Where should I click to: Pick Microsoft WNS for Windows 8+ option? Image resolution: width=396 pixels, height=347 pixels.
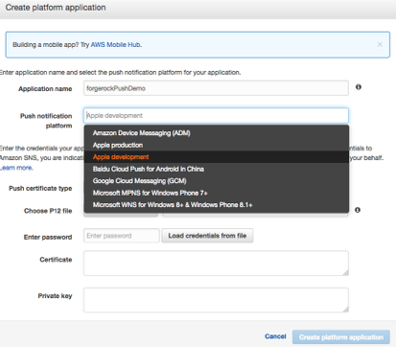216,205
